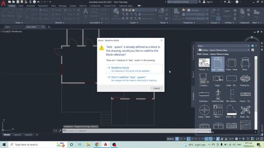
Task: Add a new drawing tab with plus
Action: coord(49,27)
